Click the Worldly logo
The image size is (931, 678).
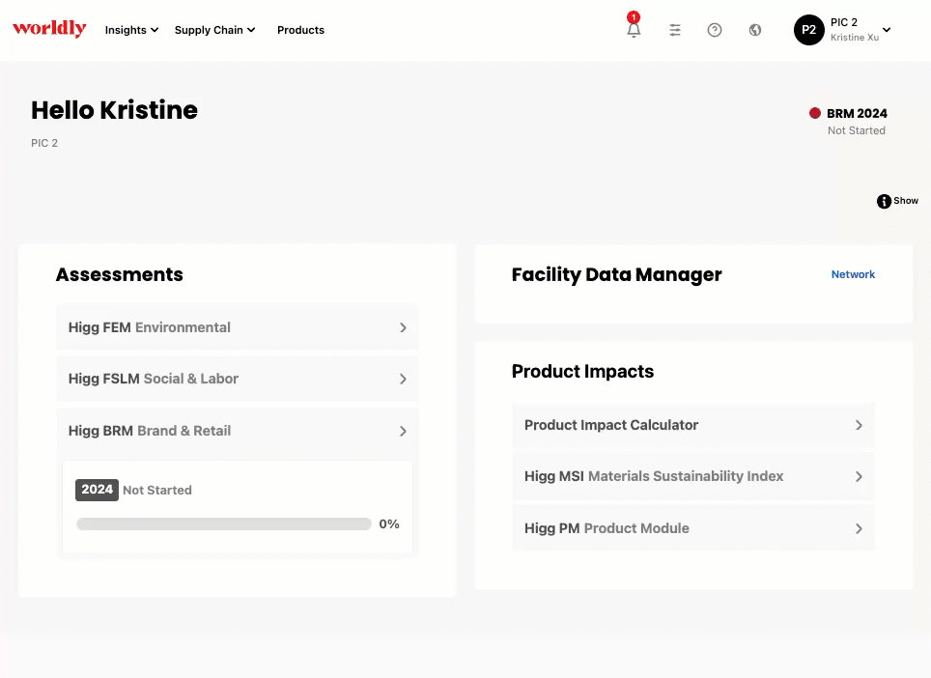49,29
